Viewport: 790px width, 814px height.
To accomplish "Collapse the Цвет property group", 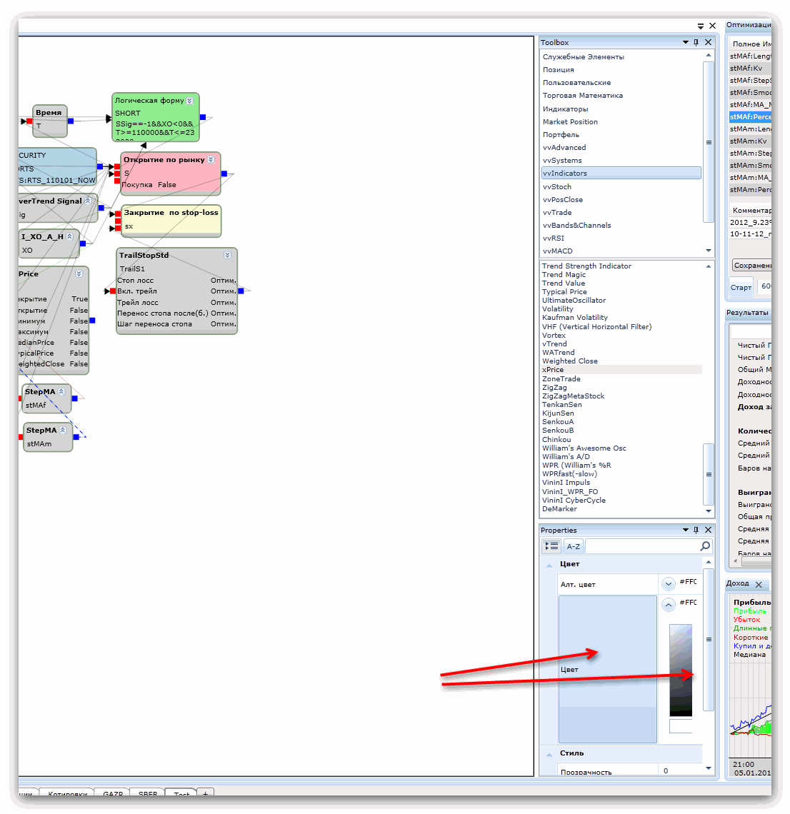I will click(549, 566).
